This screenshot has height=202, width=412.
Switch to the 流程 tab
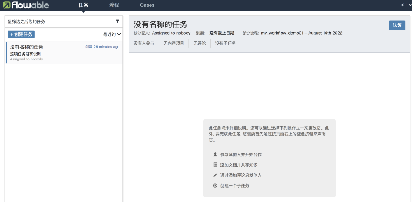click(x=114, y=5)
